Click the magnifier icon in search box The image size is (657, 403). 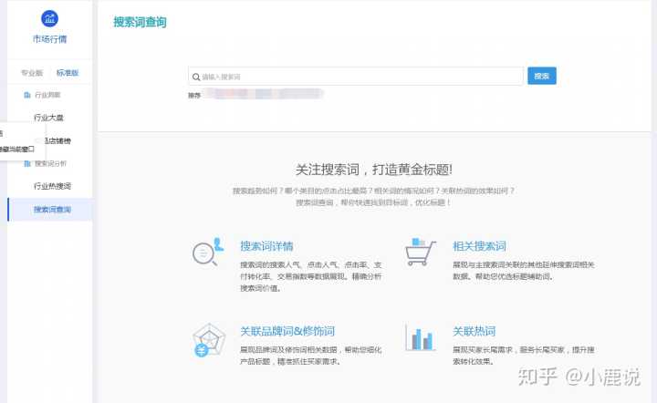coord(195,77)
